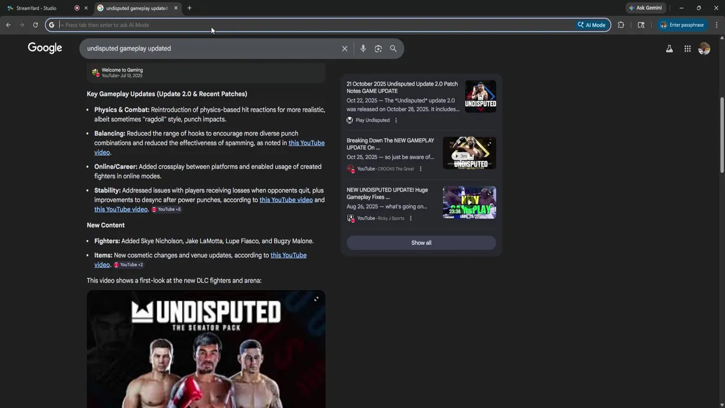Click Show all sources button
Image resolution: width=725 pixels, height=408 pixels.
pos(421,243)
